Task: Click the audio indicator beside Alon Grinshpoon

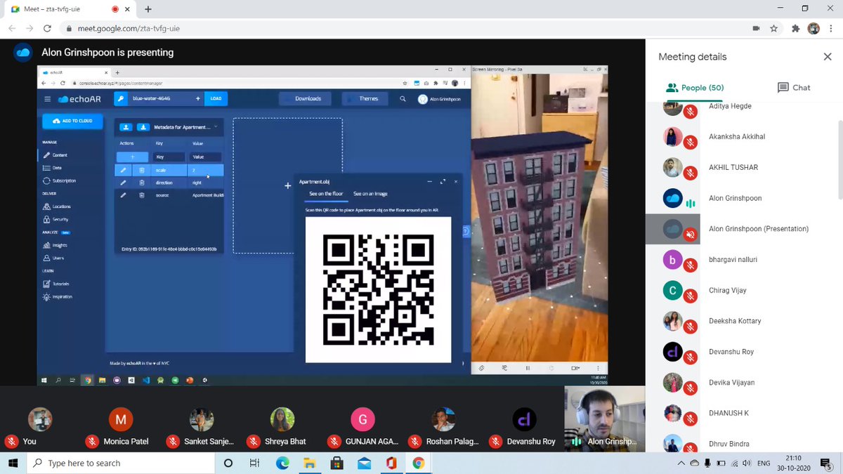Action: (691, 204)
